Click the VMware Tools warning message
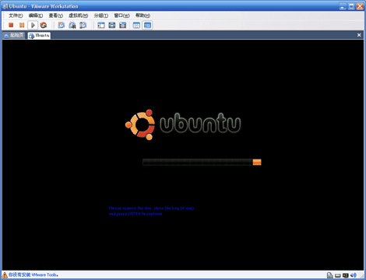This screenshot has height=280, width=366. [33, 275]
